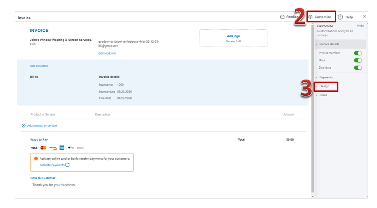Click the Add logo upload box
377x208 pixels.
pos(233,38)
